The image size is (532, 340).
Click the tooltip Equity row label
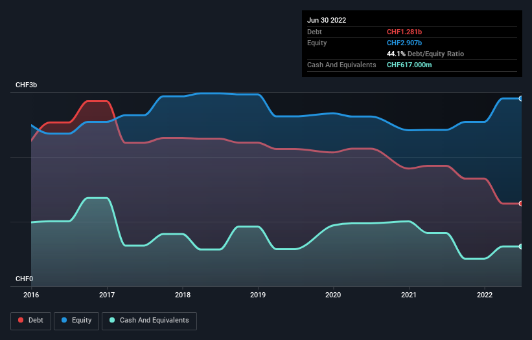[x=317, y=43]
